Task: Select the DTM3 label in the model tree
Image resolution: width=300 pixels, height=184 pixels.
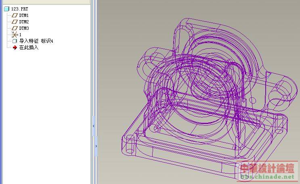Action: (24, 28)
